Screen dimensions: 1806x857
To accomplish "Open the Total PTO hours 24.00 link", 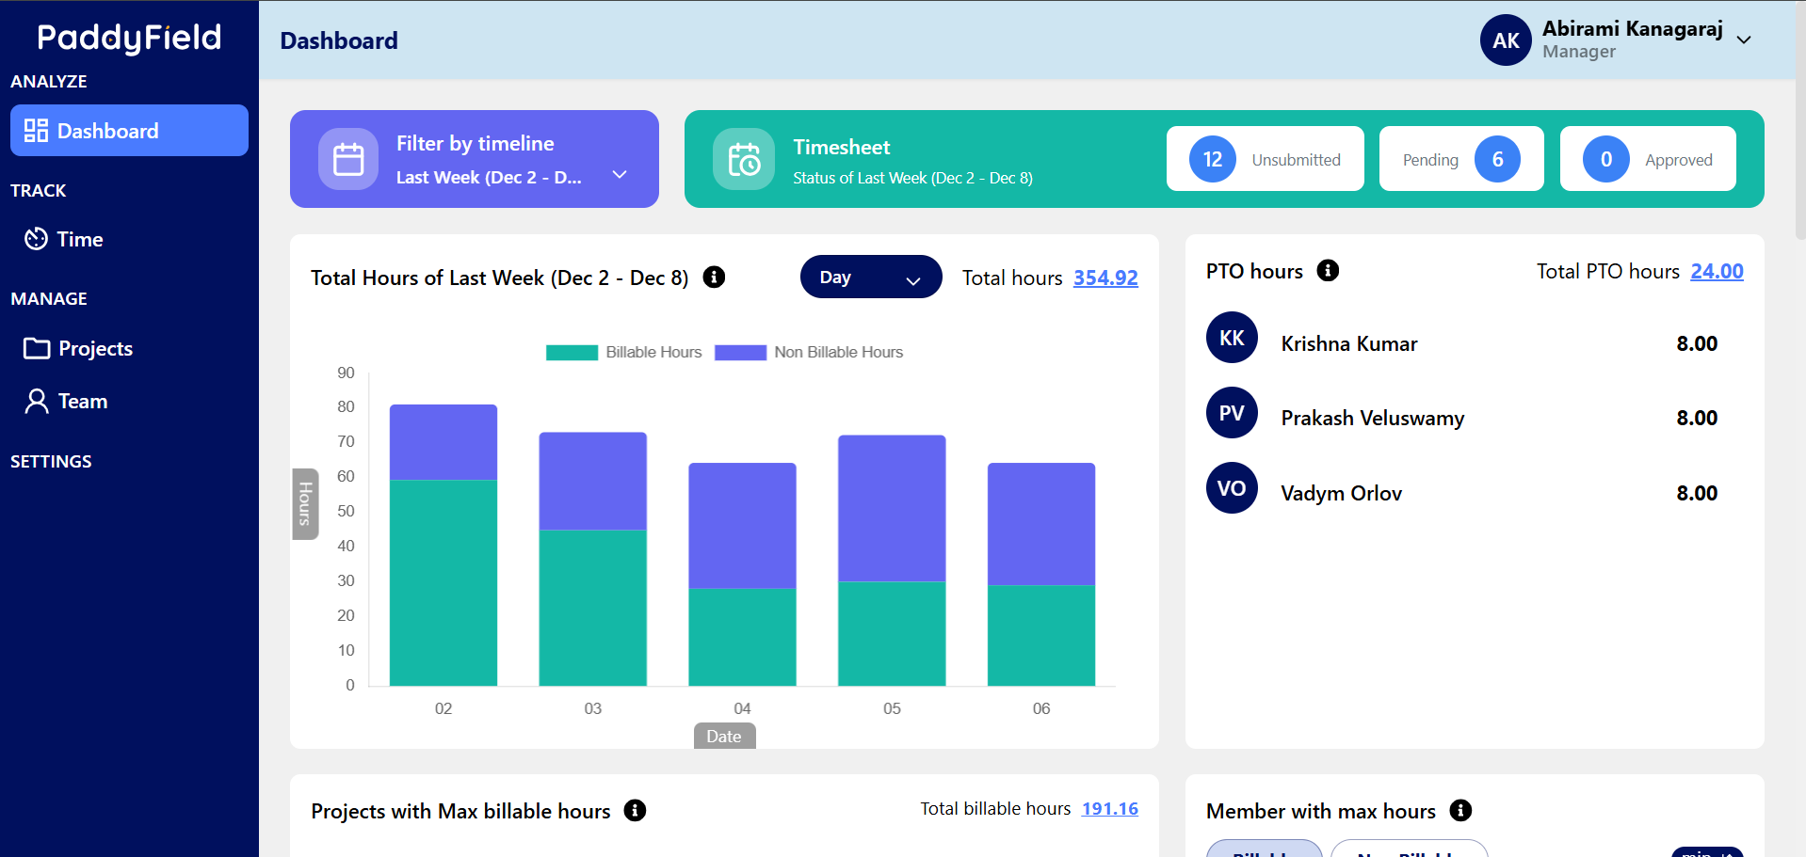I will pos(1717,271).
